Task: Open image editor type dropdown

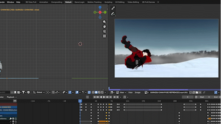Action: [x=112, y=93]
